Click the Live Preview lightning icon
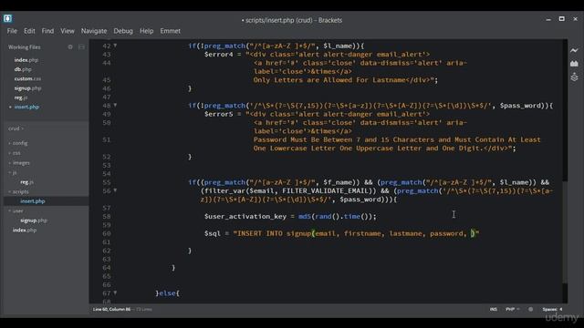 574,50
